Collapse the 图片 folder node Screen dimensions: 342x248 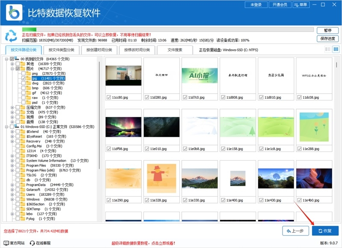tap(12, 69)
